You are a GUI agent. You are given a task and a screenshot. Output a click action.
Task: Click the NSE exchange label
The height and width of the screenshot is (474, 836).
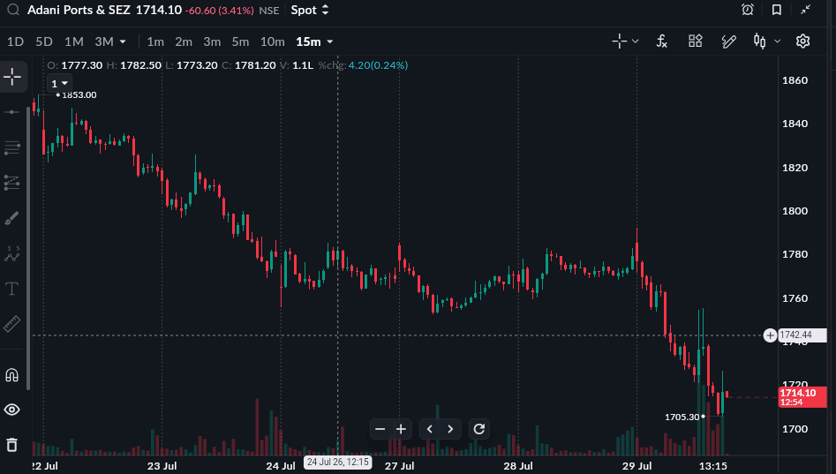pyautogui.click(x=268, y=11)
